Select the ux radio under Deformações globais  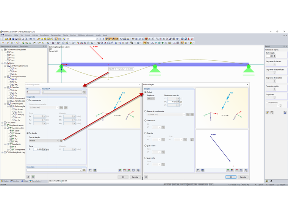coord(8,55)
